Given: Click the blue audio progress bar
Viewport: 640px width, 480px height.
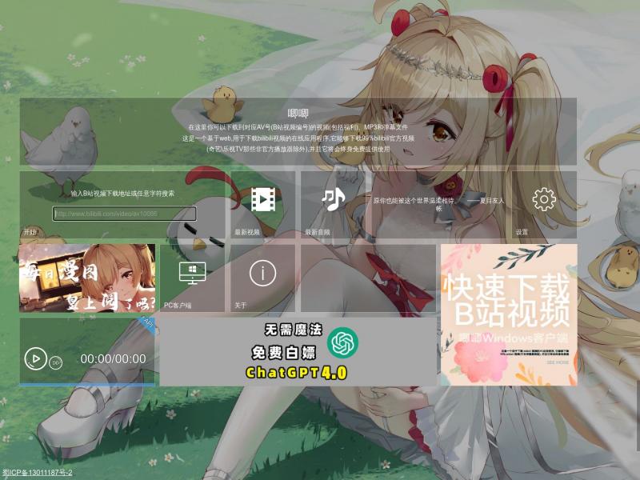Looking at the screenshot, I should [x=87, y=385].
